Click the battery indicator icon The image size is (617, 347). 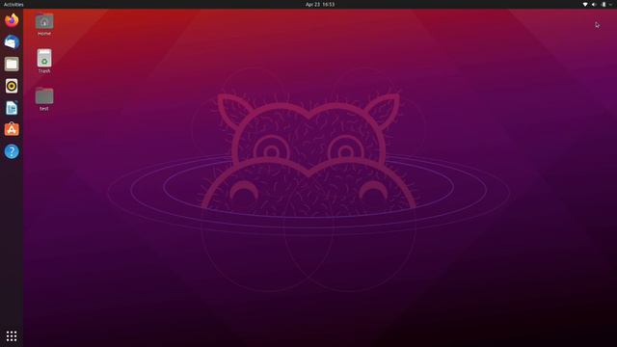pyautogui.click(x=604, y=4)
